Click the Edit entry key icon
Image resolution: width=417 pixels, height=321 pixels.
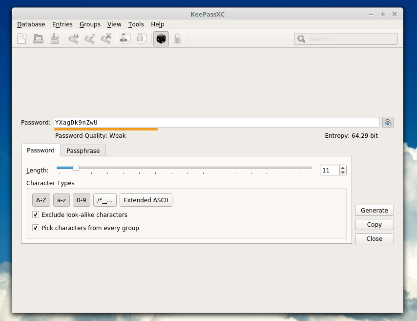pos(90,39)
